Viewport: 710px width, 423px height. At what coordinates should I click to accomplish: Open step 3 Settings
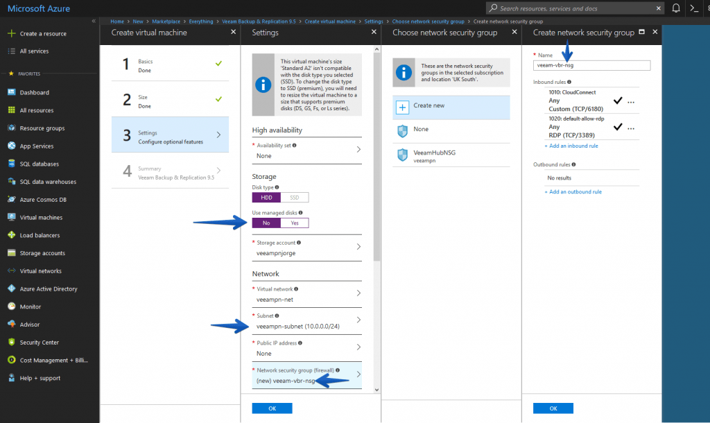pos(171,135)
